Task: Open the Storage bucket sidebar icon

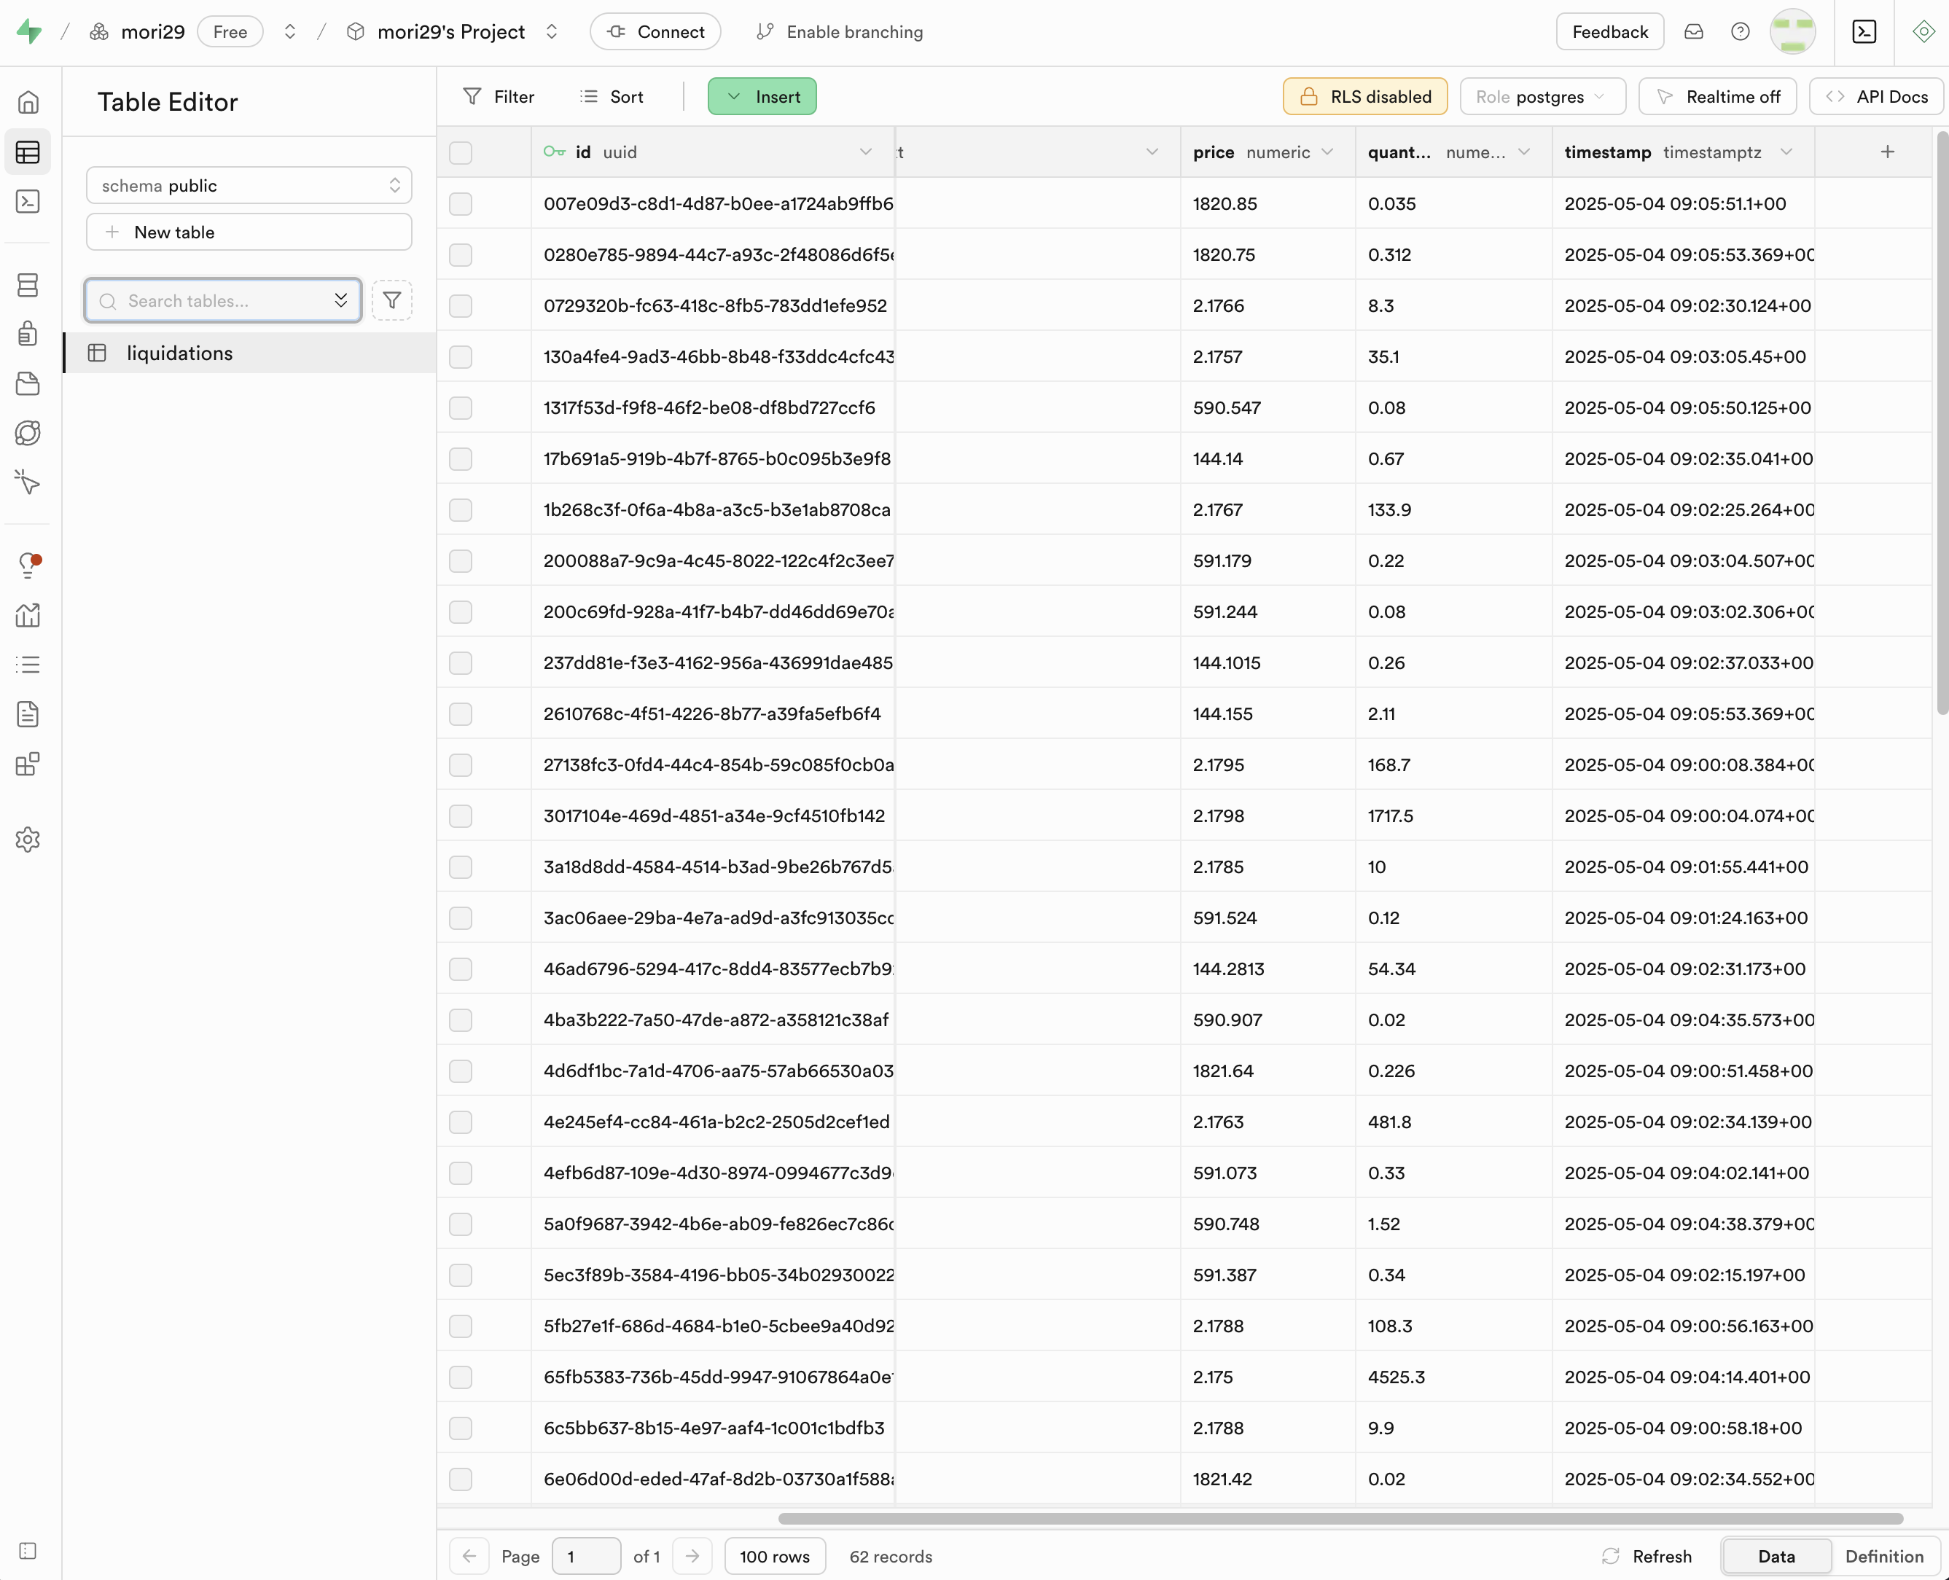Action: coord(28,383)
